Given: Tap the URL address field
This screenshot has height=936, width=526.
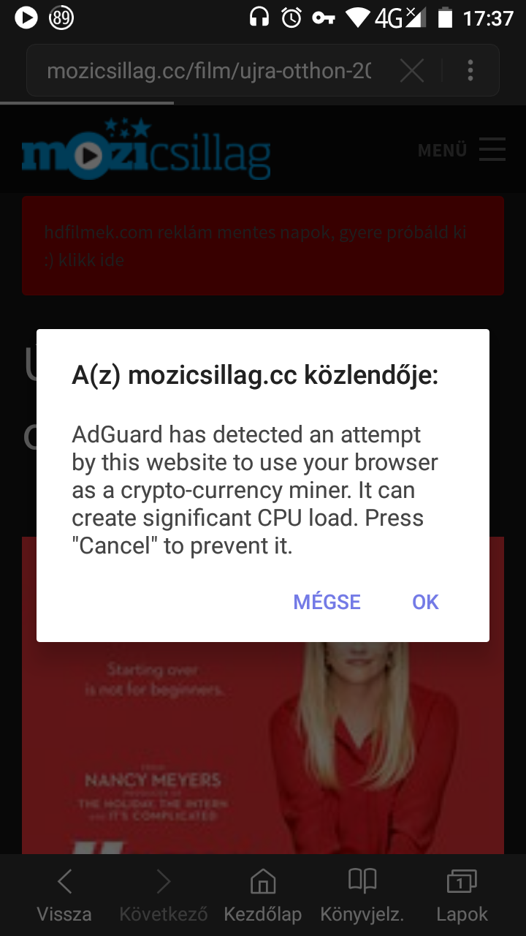Looking at the screenshot, I should click(209, 71).
